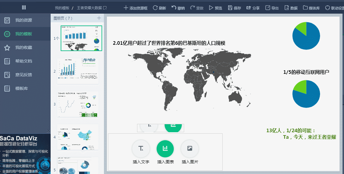
Task: Open 帮助文档 help documents
Action: pyautogui.click(x=25, y=61)
